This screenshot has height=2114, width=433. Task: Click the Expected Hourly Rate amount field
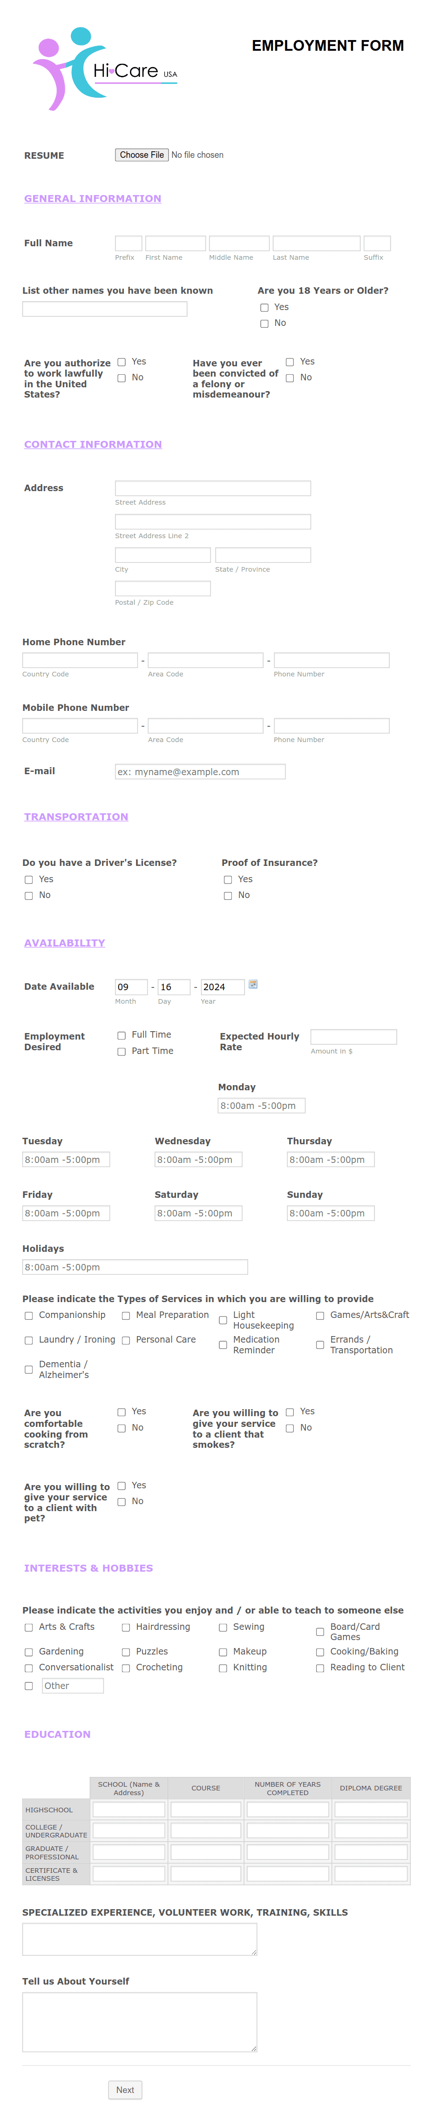[x=353, y=1036]
